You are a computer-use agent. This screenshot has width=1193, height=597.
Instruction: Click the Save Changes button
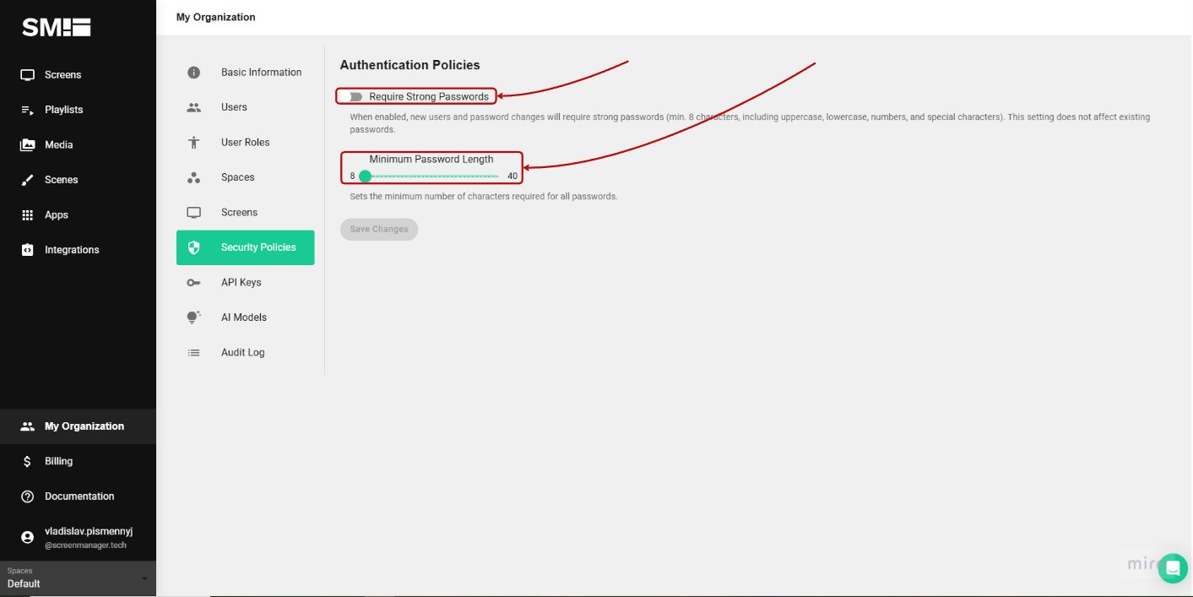coord(379,229)
